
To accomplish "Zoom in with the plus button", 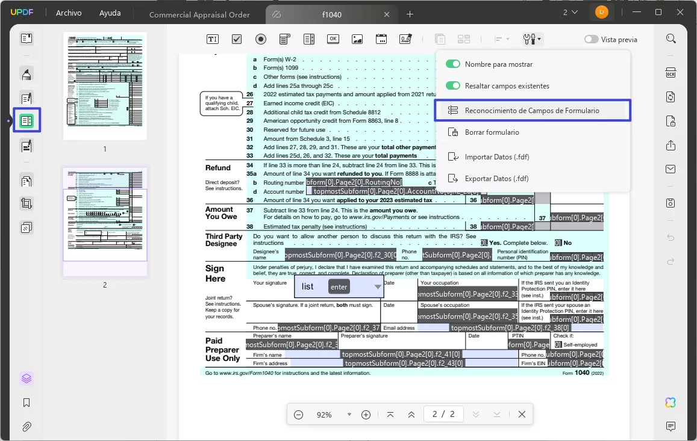I will (366, 415).
